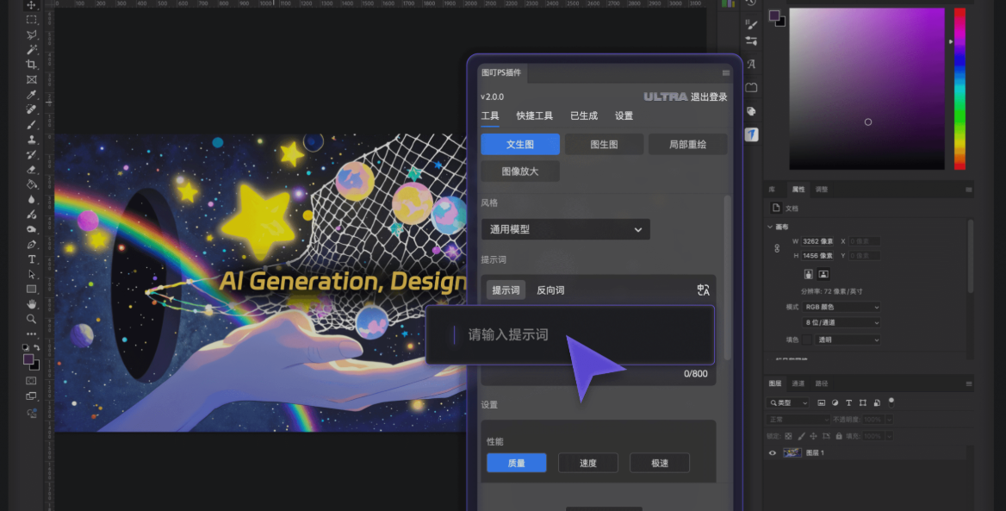Open the 透明 fill dropdown
The height and width of the screenshot is (511, 1006).
click(x=847, y=340)
